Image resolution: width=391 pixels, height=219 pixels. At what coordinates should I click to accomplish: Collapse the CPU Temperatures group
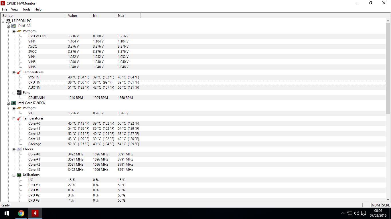click(x=14, y=118)
